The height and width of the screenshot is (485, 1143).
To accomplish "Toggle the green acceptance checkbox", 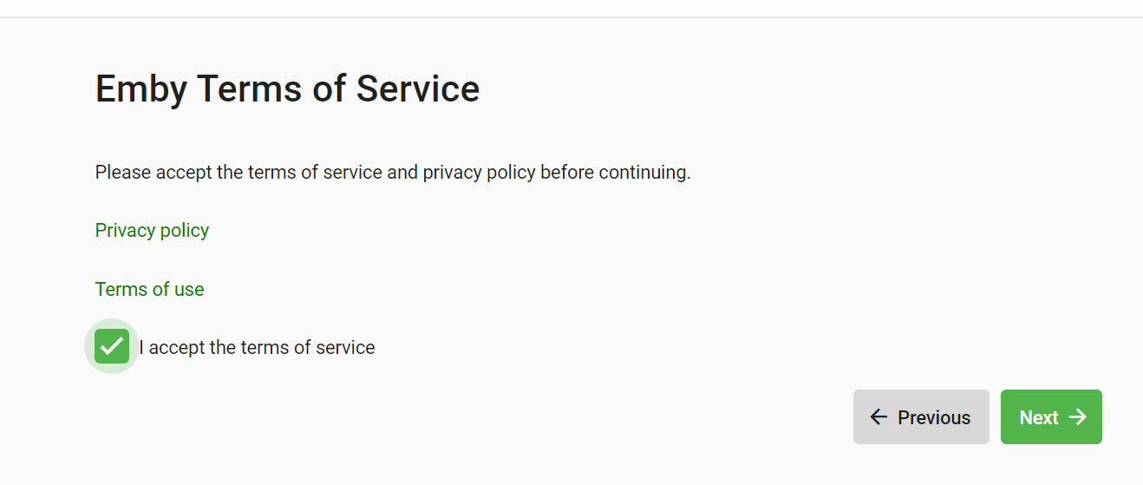I will 112,346.
